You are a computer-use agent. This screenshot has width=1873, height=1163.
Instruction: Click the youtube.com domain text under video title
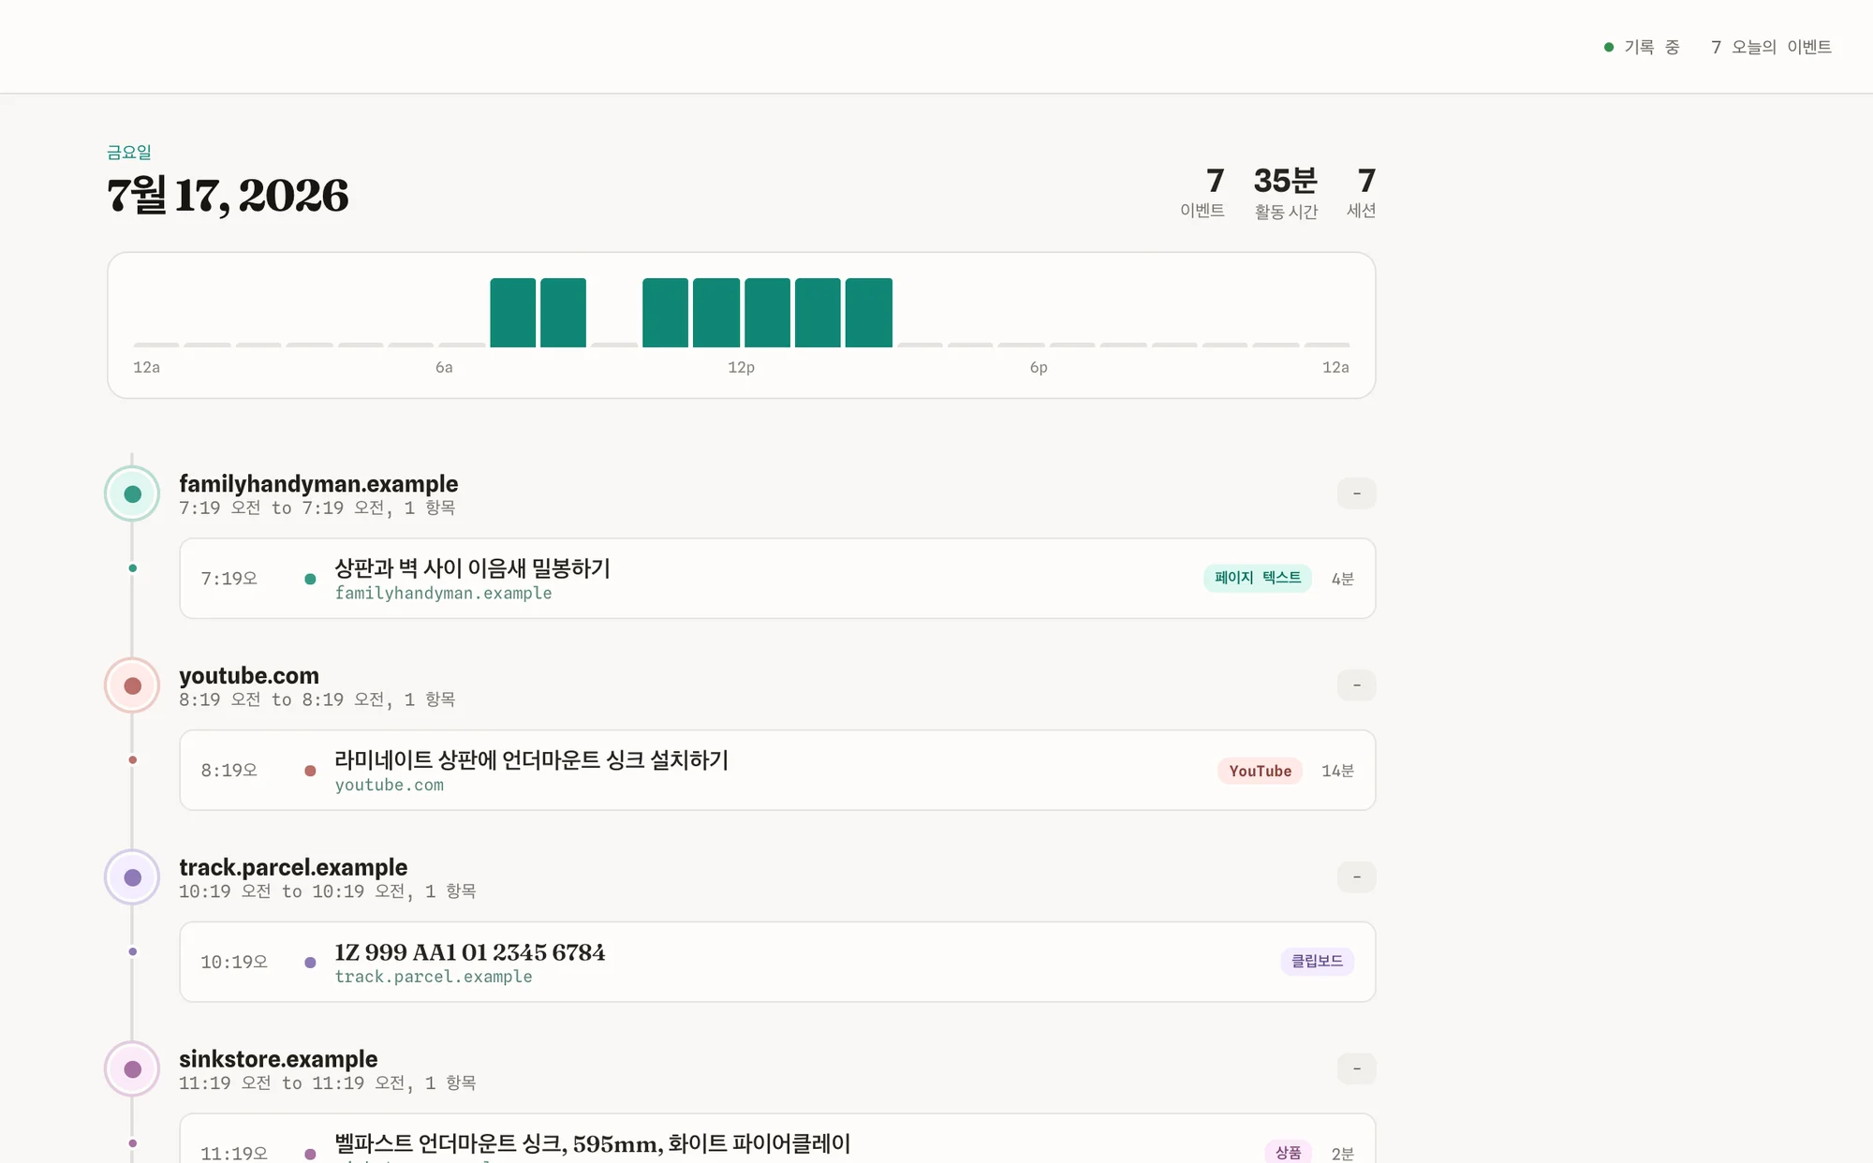pyautogui.click(x=390, y=786)
